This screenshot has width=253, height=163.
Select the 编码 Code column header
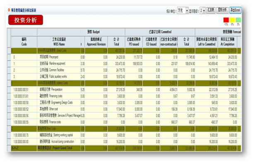click(24, 42)
